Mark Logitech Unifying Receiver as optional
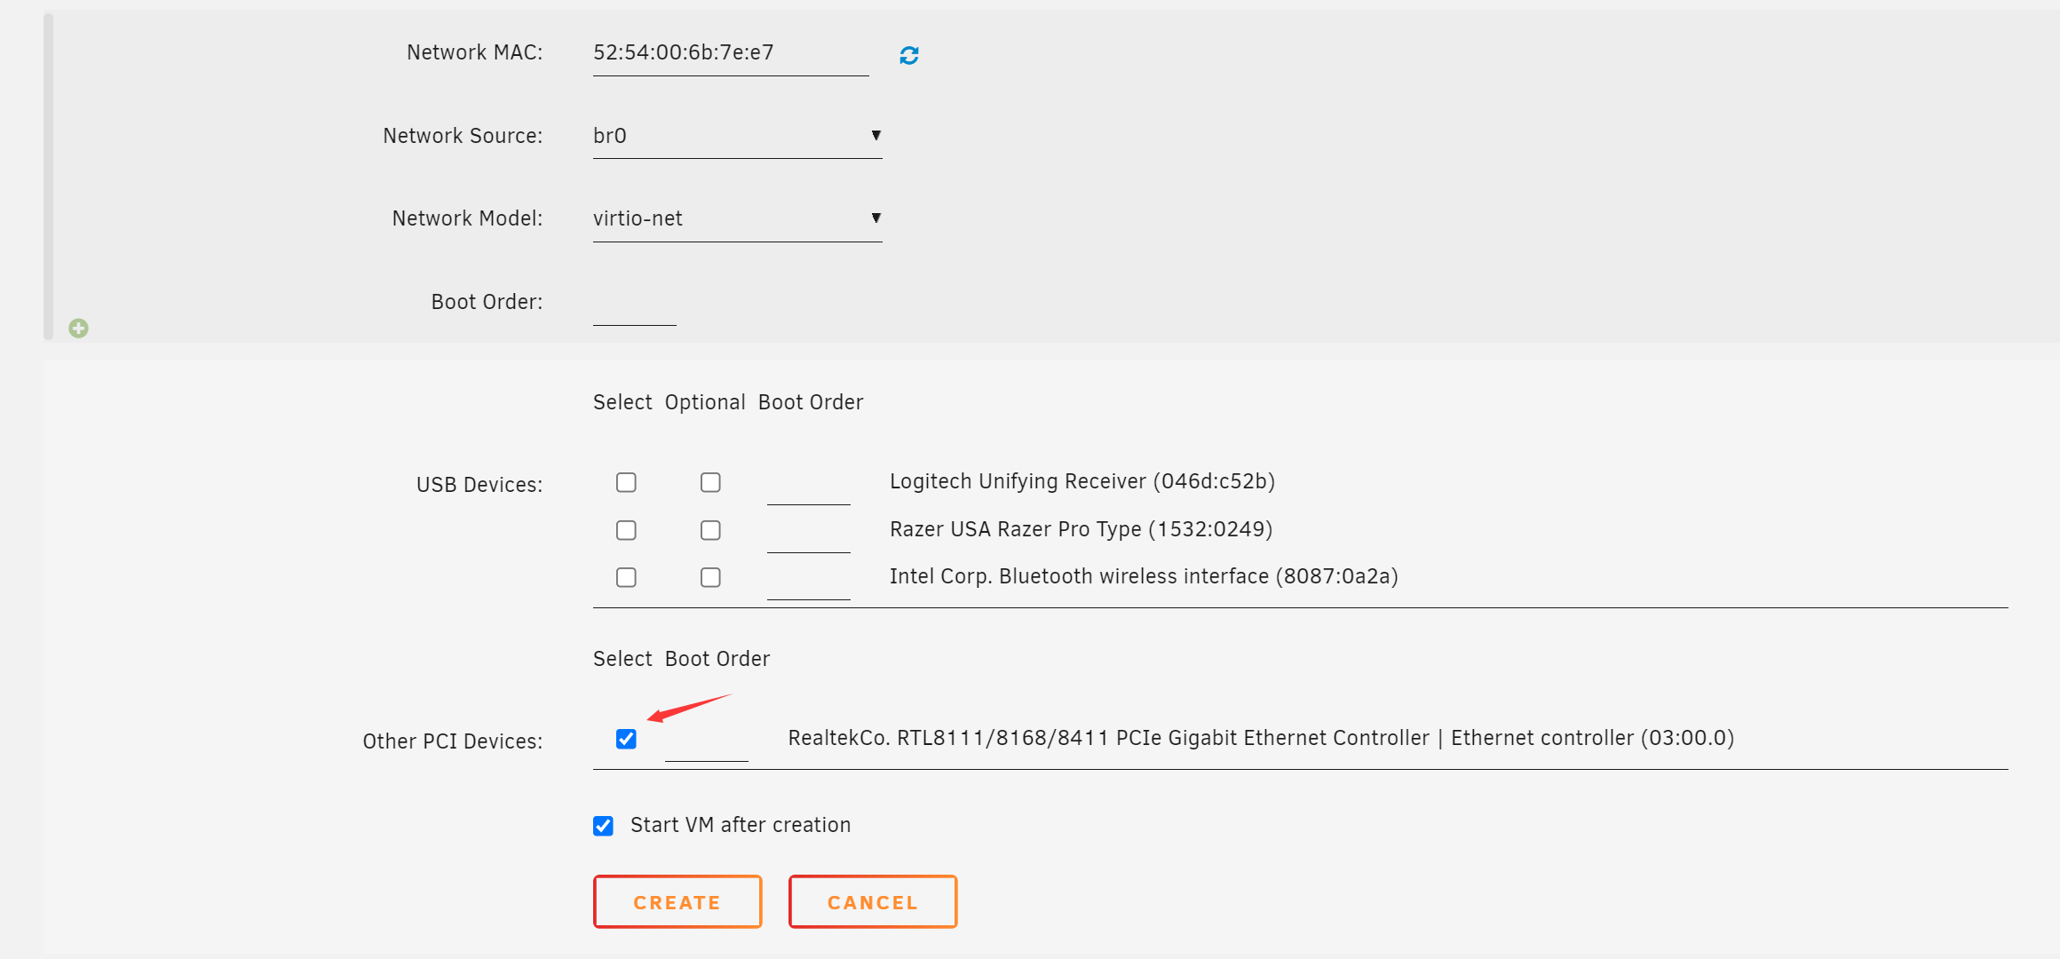The image size is (2060, 959). coord(710,482)
